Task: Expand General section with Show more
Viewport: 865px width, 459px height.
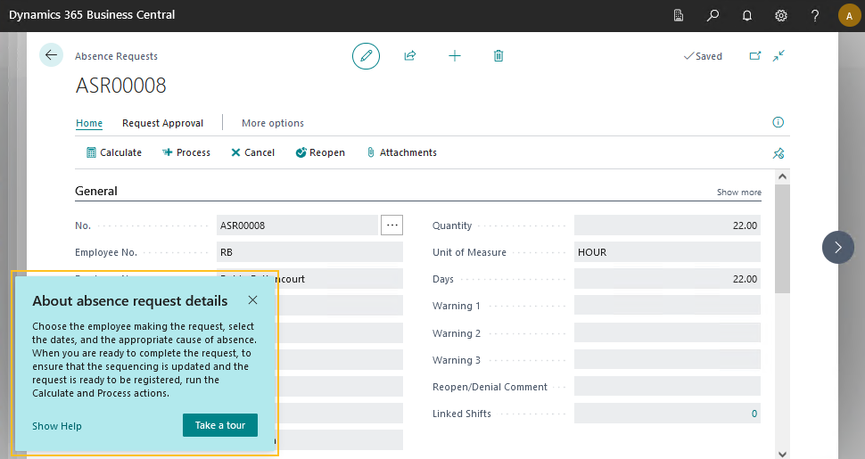Action: tap(738, 193)
